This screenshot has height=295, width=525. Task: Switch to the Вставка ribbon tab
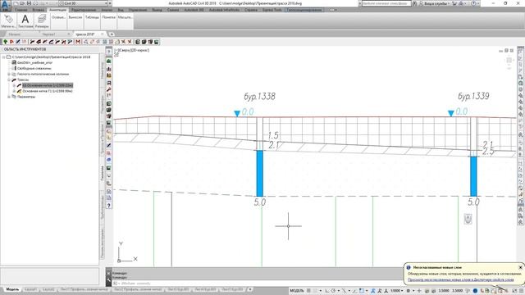tap(39, 10)
